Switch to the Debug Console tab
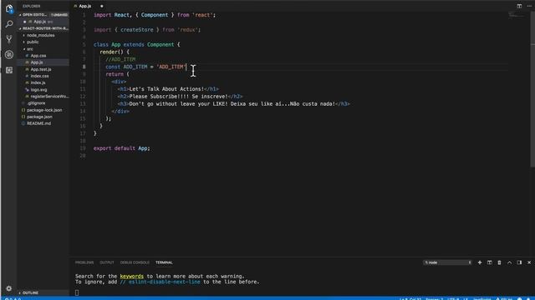 pyautogui.click(x=135, y=262)
